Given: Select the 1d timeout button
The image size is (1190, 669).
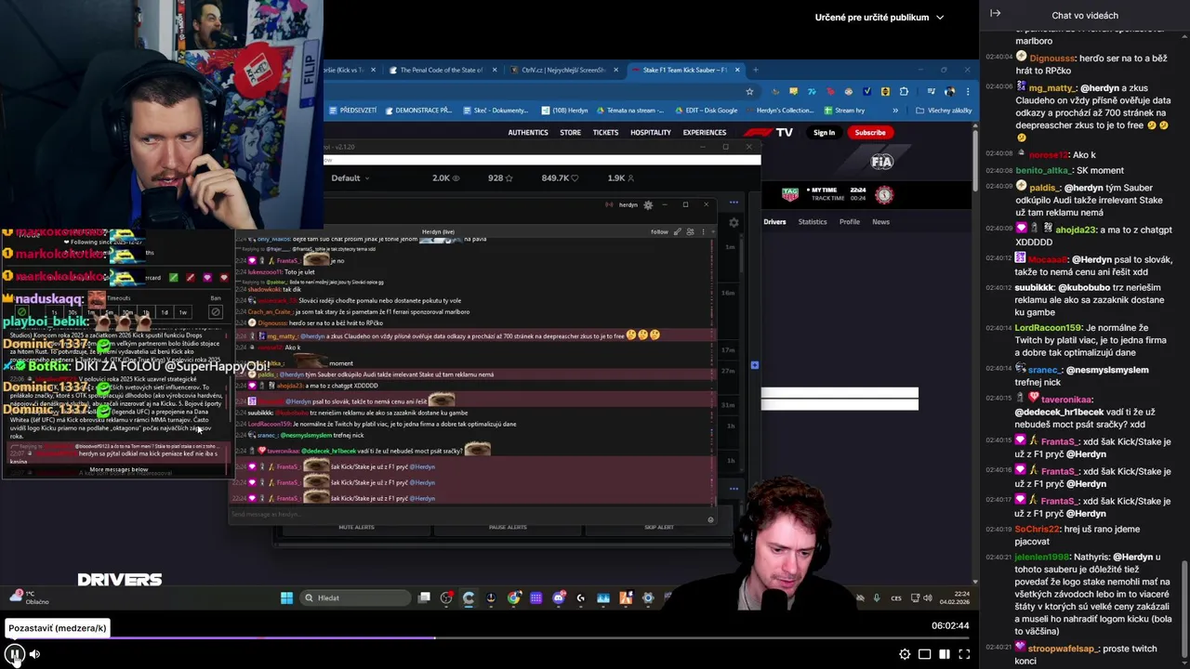Looking at the screenshot, I should point(165,312).
